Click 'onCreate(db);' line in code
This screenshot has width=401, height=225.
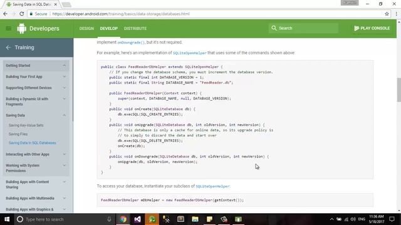[132, 146]
